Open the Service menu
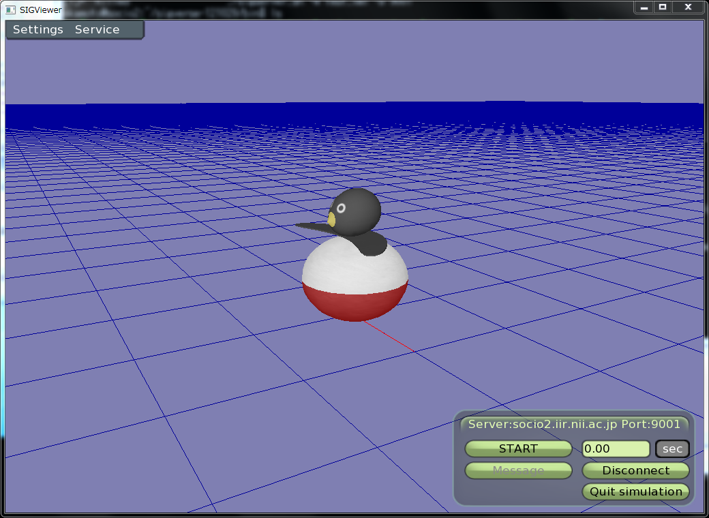 (x=97, y=30)
